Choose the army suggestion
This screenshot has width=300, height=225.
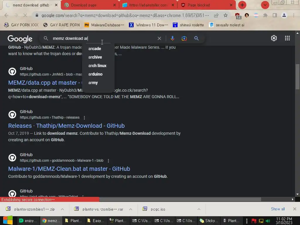click(x=98, y=83)
